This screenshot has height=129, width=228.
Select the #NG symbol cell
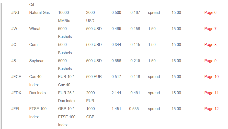click(15, 13)
